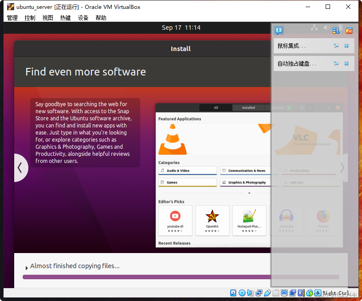This screenshot has height=301, width=362.
Task: Click the hard disk activity status bar icon
Action: tap(233, 293)
